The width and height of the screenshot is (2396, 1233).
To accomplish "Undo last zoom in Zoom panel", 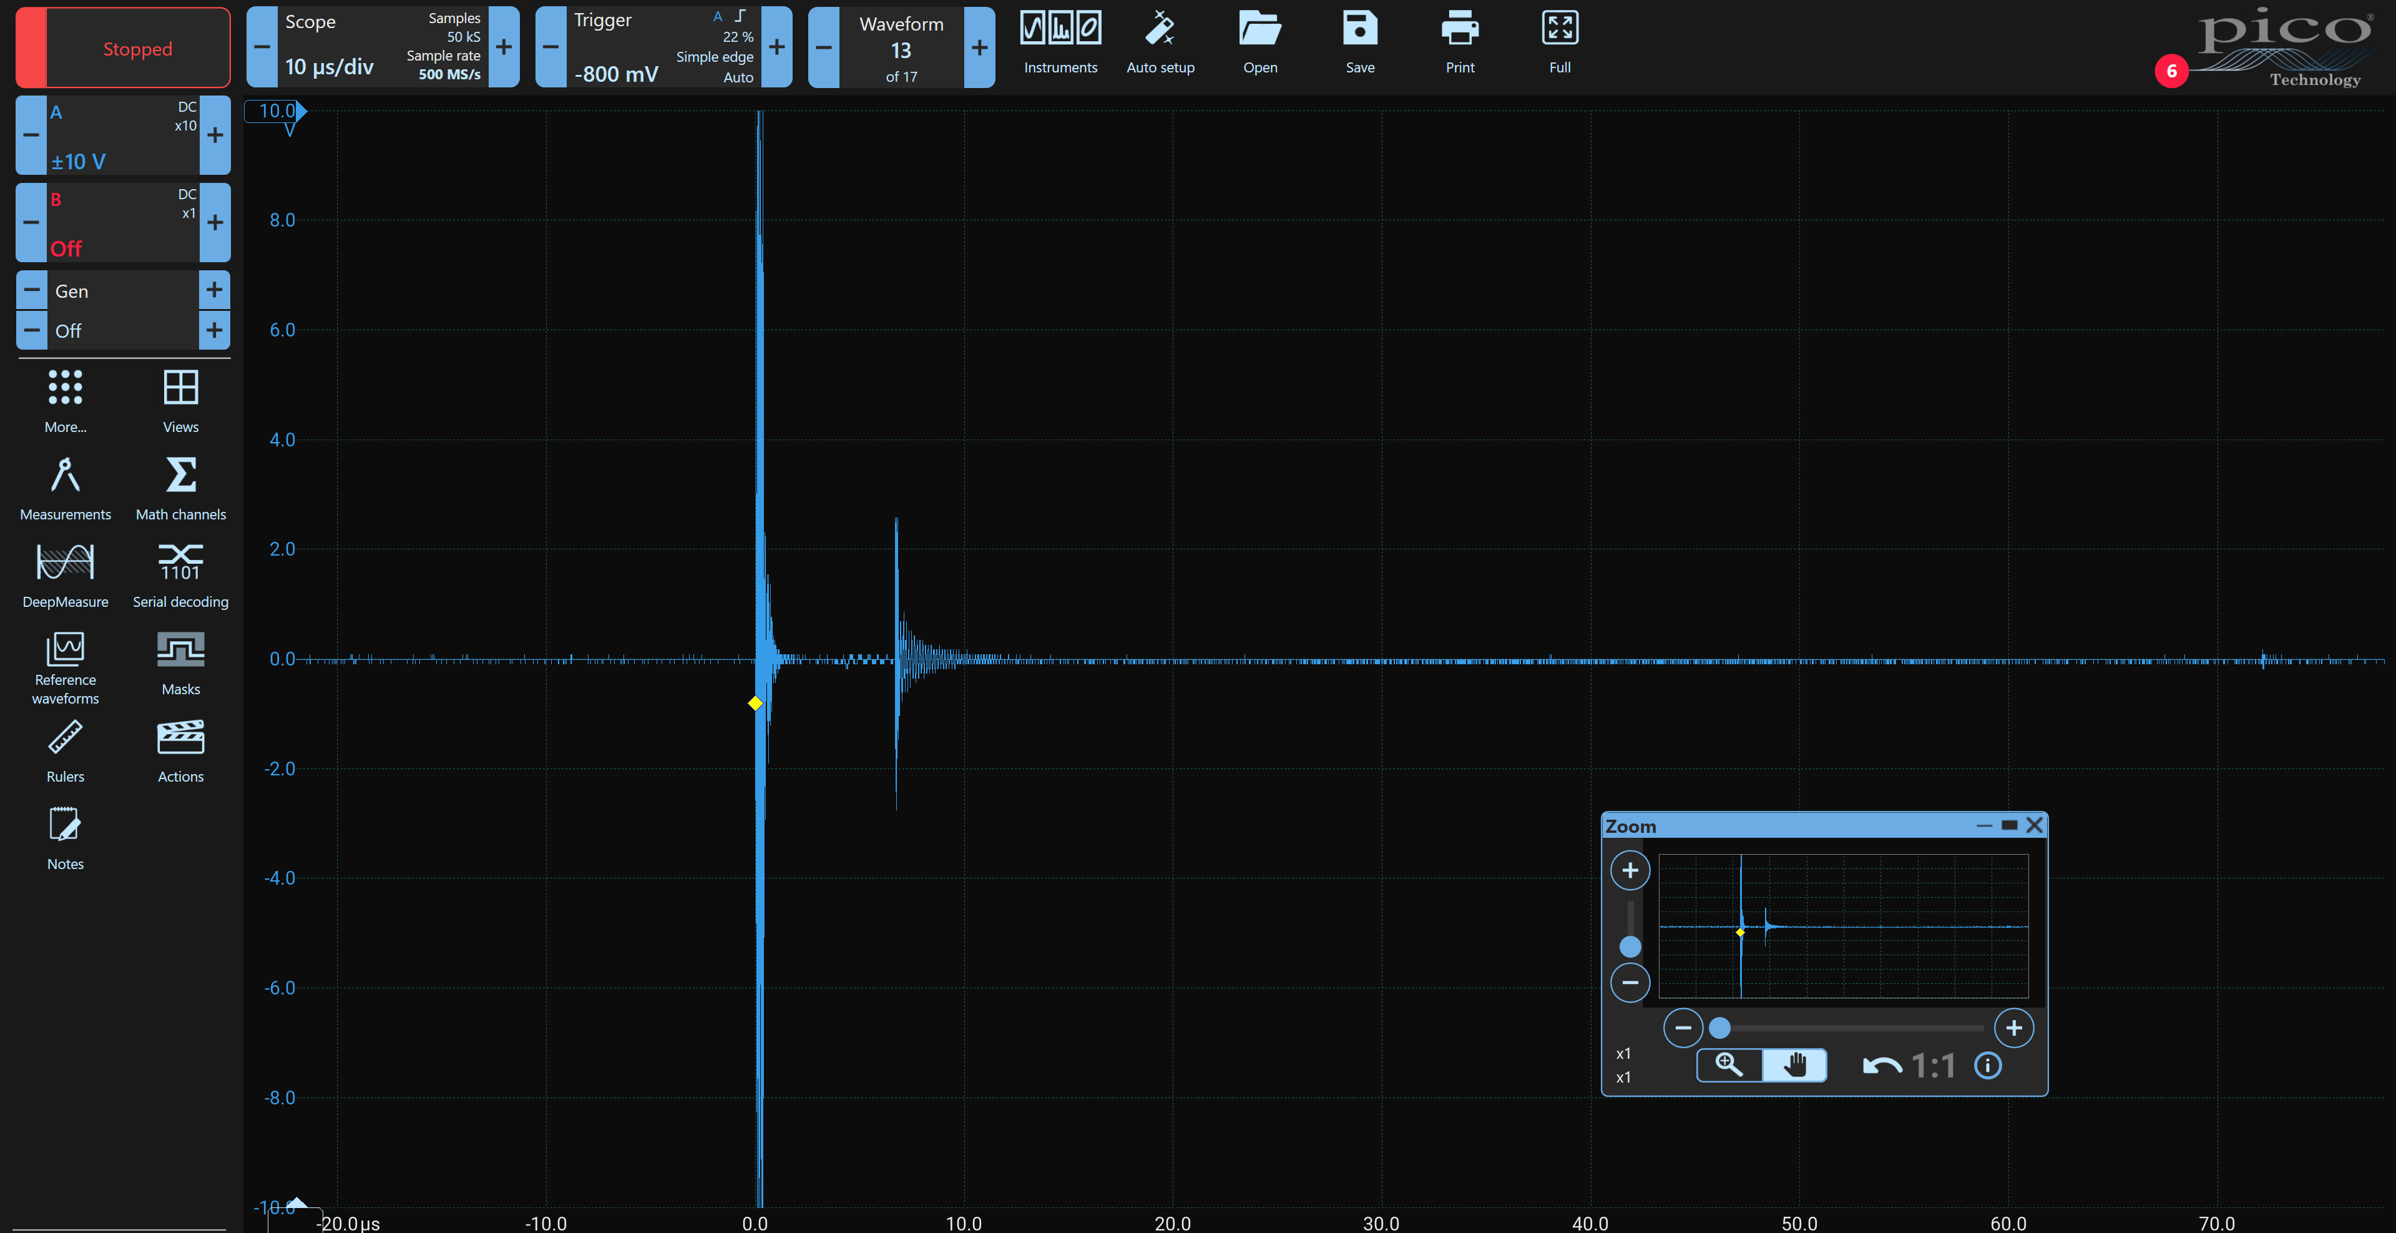I will [1882, 1066].
